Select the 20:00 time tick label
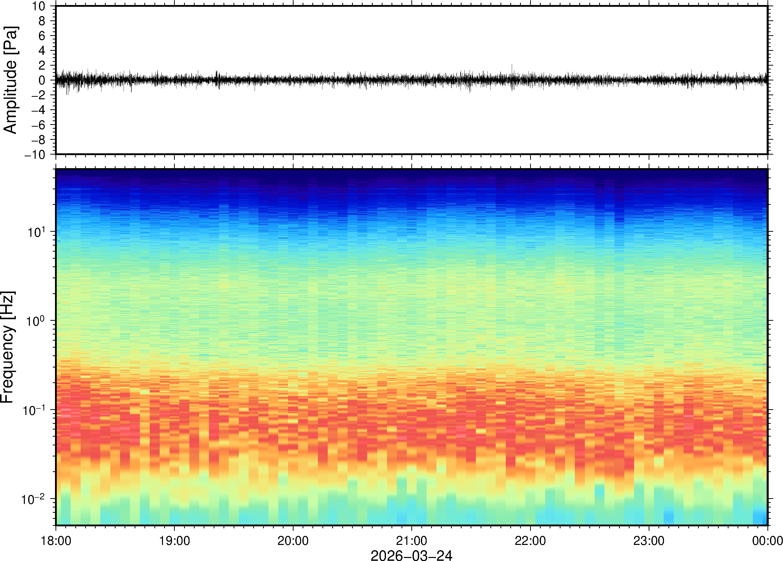Image resolution: width=783 pixels, height=561 pixels. pyautogui.click(x=293, y=541)
